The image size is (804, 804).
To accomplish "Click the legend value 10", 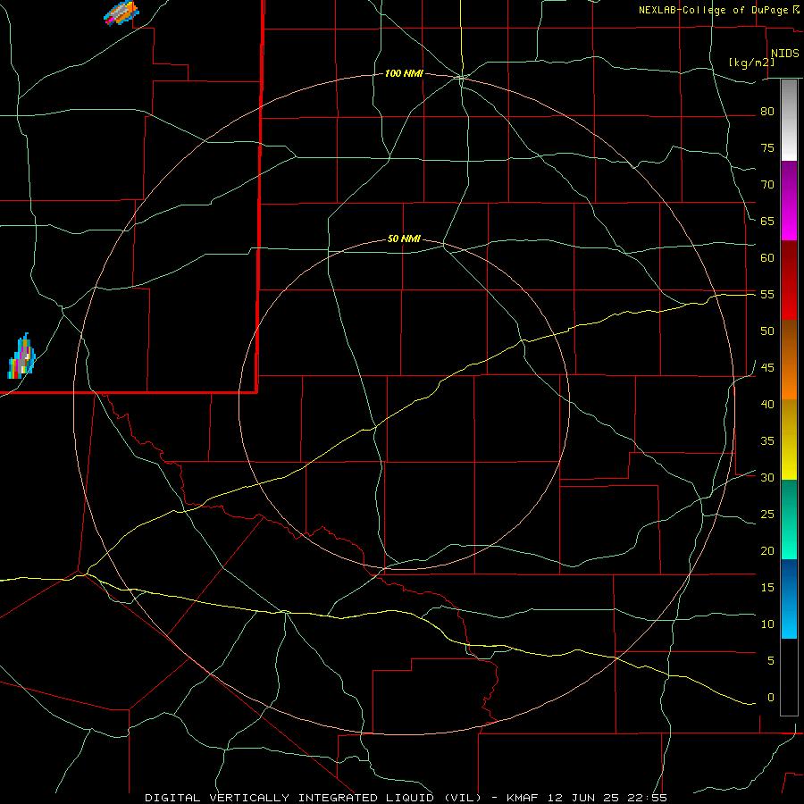I will pyautogui.click(x=767, y=624).
